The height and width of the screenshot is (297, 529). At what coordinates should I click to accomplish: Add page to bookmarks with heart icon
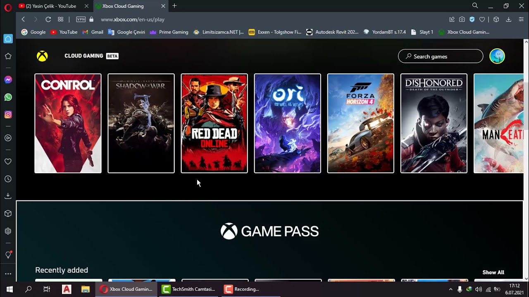point(482,19)
